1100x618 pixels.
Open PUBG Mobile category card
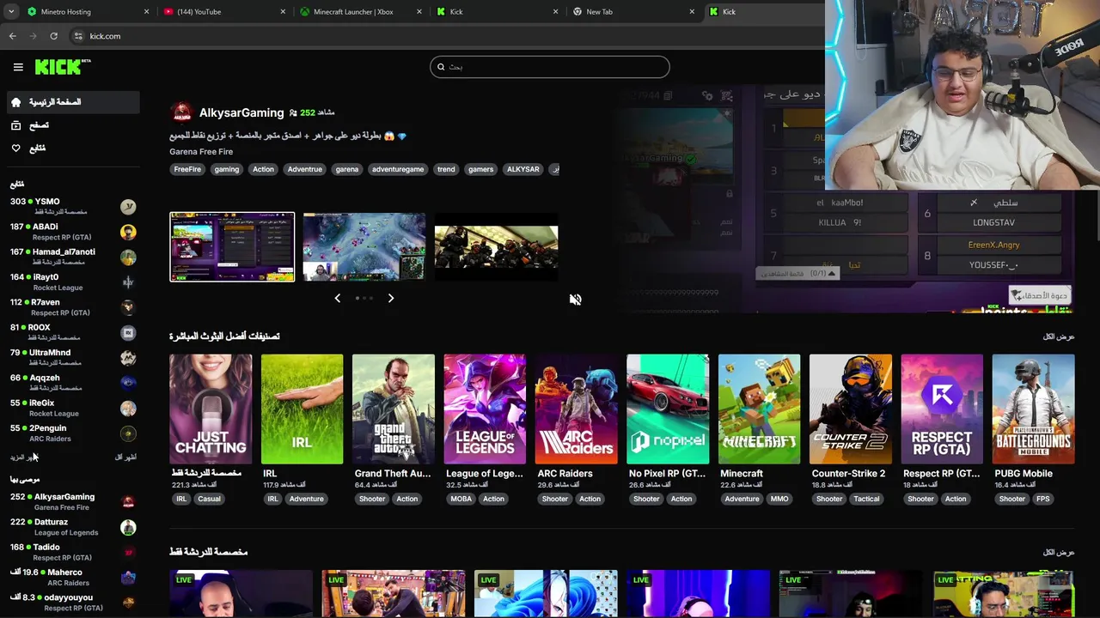[x=1033, y=409]
